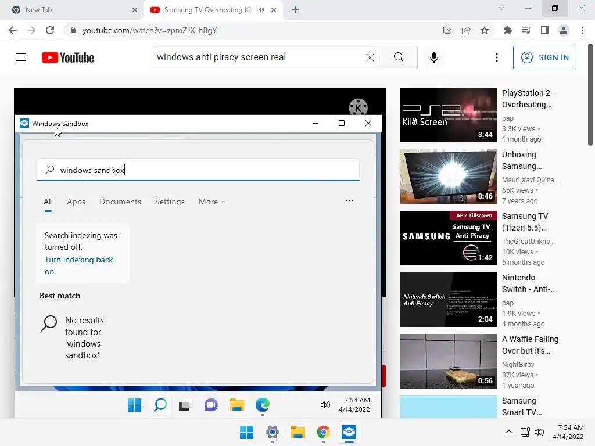Select the Apps search filter tab
This screenshot has width=595, height=446.
coord(76,202)
